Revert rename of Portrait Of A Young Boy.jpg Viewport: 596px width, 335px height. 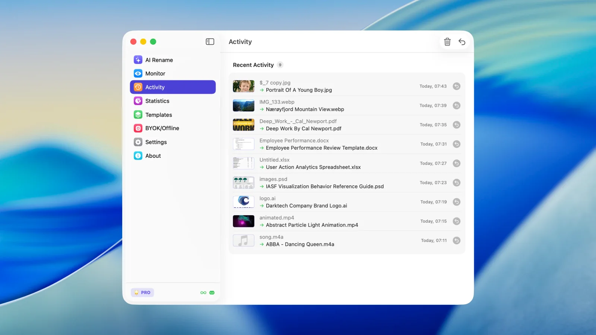click(456, 86)
